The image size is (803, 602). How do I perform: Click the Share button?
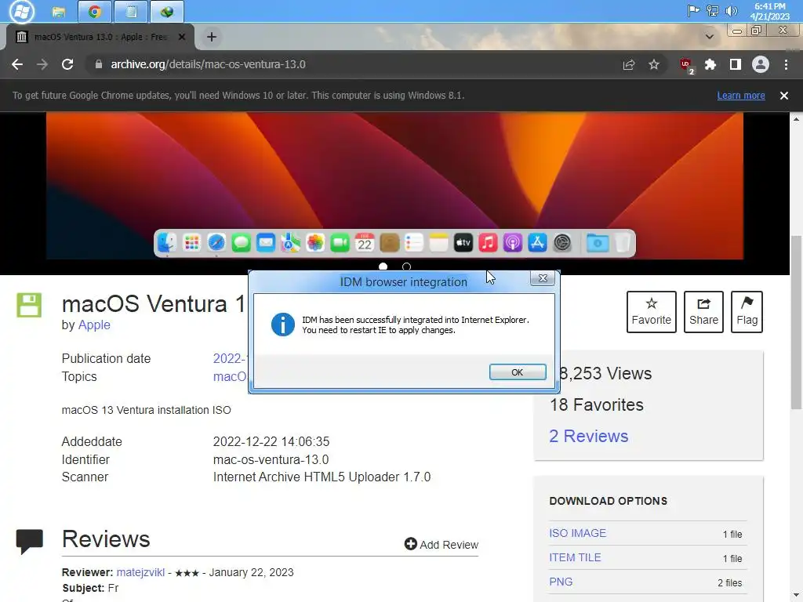pyautogui.click(x=703, y=312)
